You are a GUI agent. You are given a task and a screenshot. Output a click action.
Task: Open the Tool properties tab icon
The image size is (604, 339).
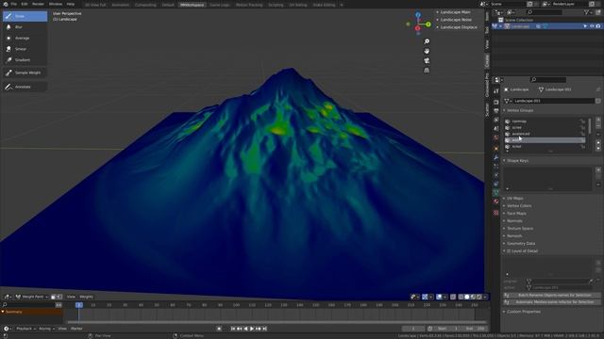point(495,91)
